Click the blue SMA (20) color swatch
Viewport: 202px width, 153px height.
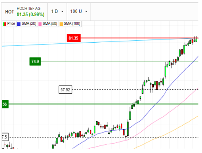(19, 24)
